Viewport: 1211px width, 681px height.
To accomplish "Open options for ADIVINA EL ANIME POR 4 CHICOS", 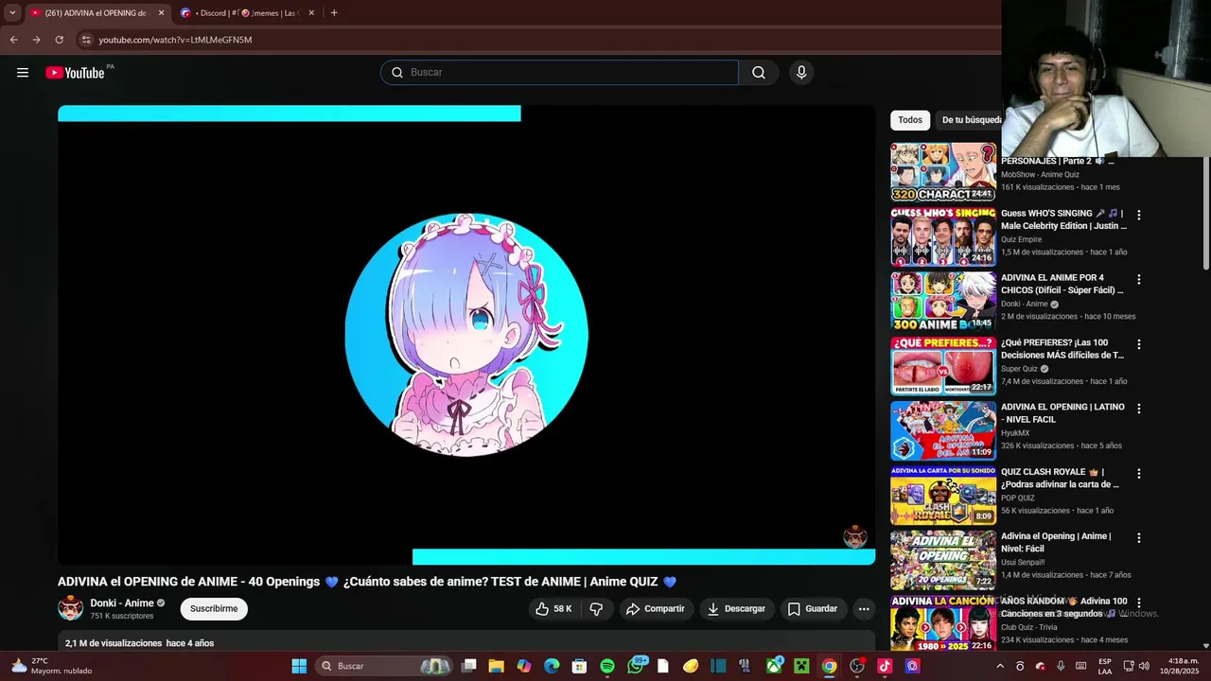I will tap(1139, 280).
